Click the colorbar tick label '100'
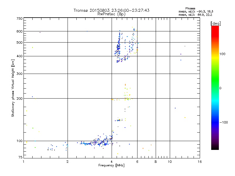The height and width of the screenshot is (176, 235). [222, 54]
